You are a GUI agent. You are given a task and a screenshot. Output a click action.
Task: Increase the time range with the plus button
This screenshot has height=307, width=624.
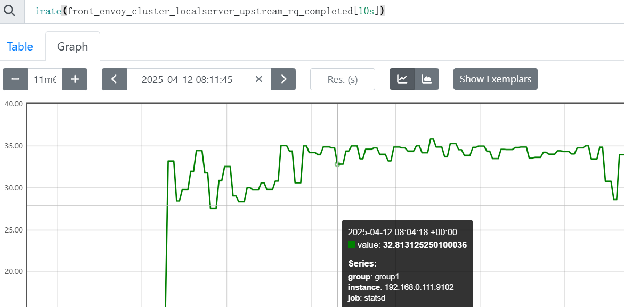pyautogui.click(x=75, y=79)
